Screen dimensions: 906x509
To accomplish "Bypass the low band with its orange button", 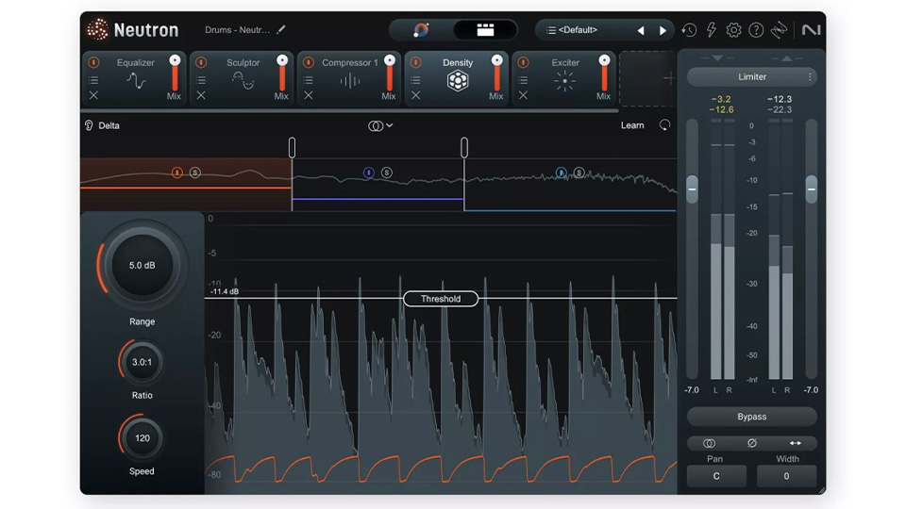I will 176,172.
